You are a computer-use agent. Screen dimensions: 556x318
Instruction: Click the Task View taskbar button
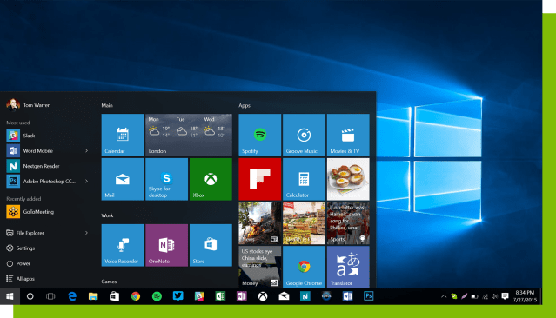point(50,296)
